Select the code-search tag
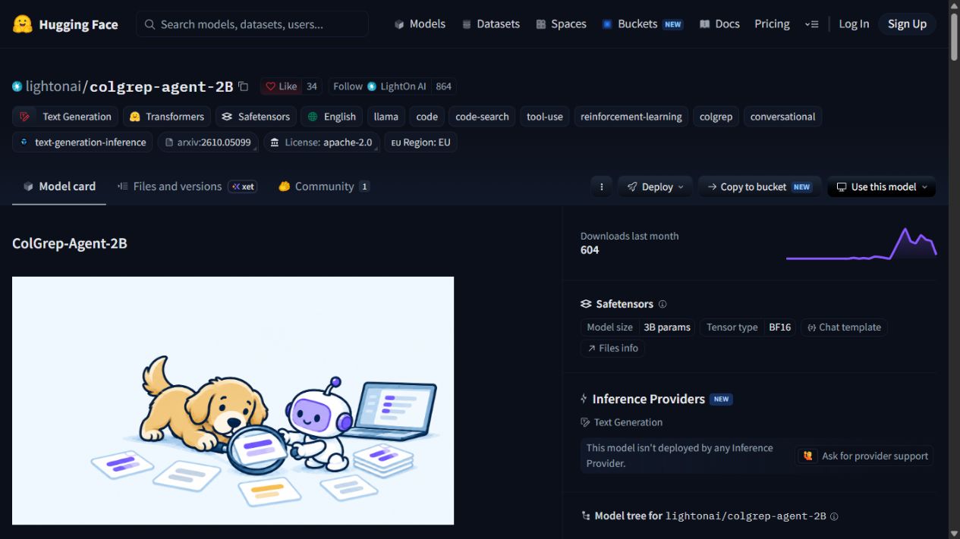Screen dimensions: 960x539 pyautogui.click(x=482, y=117)
